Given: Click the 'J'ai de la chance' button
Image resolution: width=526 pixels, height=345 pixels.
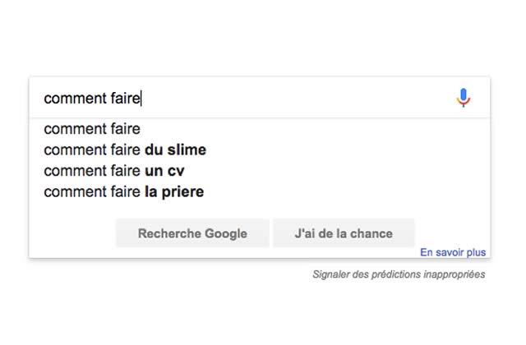Looking at the screenshot, I should pos(344,233).
